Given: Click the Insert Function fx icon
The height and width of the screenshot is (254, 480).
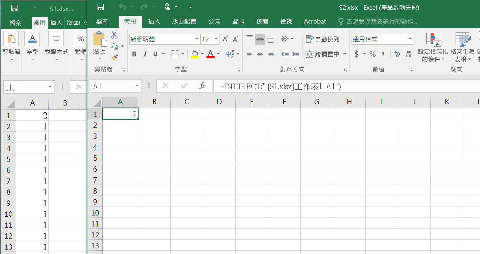Looking at the screenshot, I should tap(202, 86).
